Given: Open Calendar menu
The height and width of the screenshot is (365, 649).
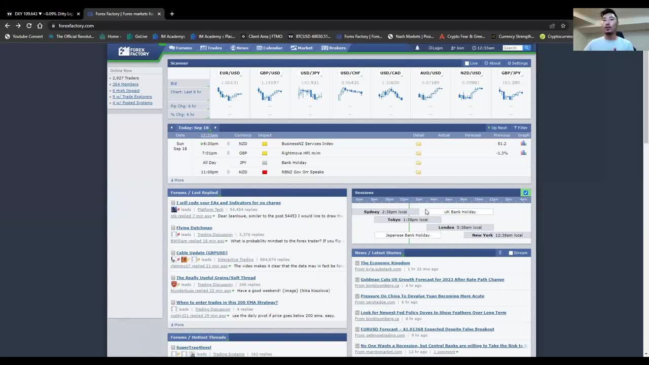Looking at the screenshot, I should click(269, 48).
